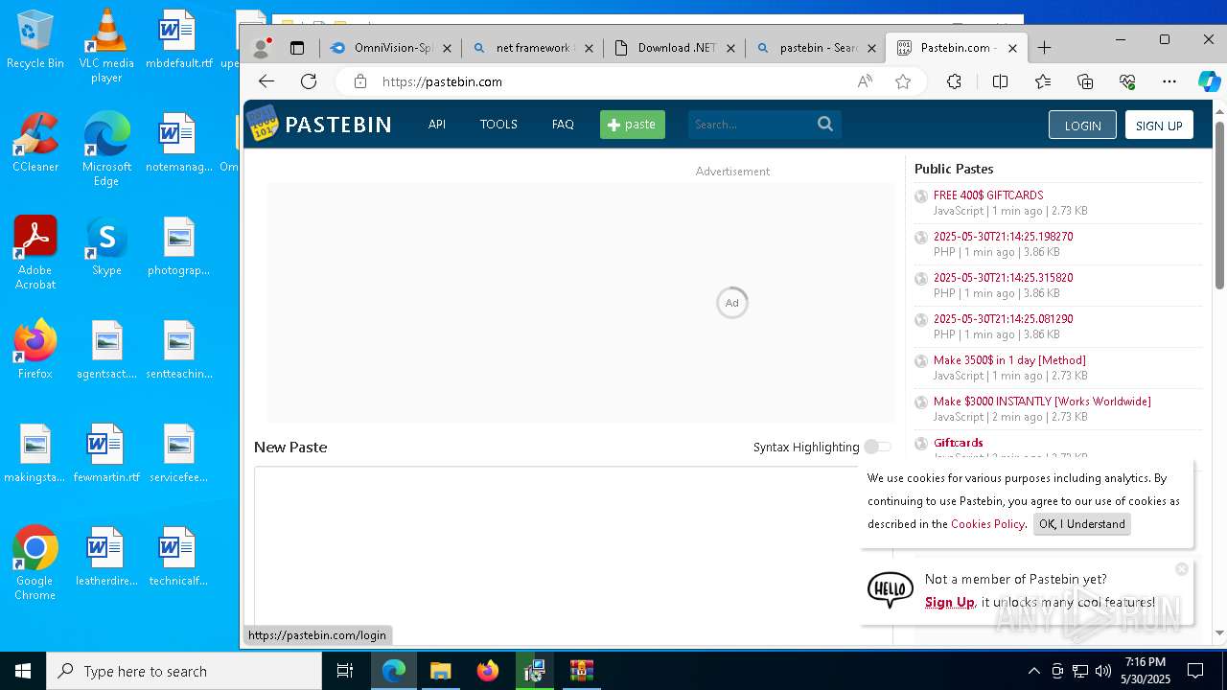Open the Giftcards paste link

click(x=958, y=443)
